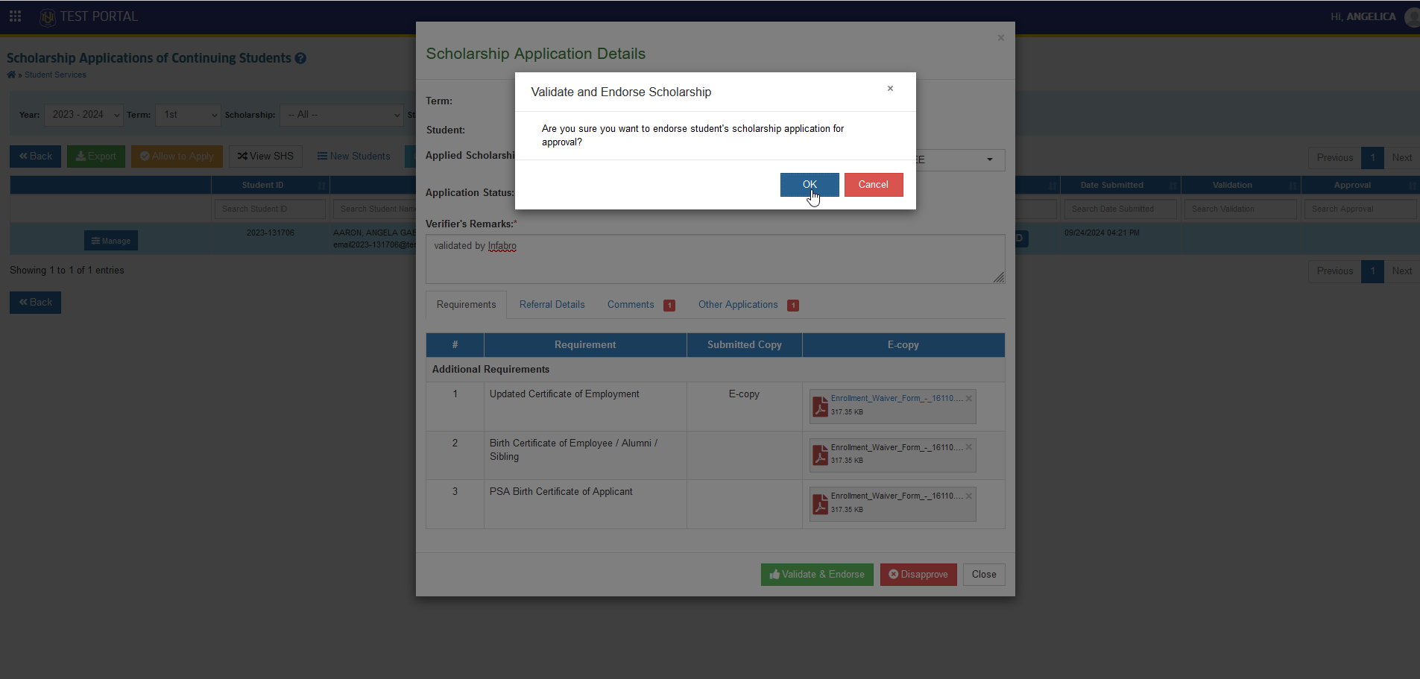This screenshot has height=679, width=1420.
Task: Click Manage button for AARON, ANGELA
Action: (x=111, y=241)
